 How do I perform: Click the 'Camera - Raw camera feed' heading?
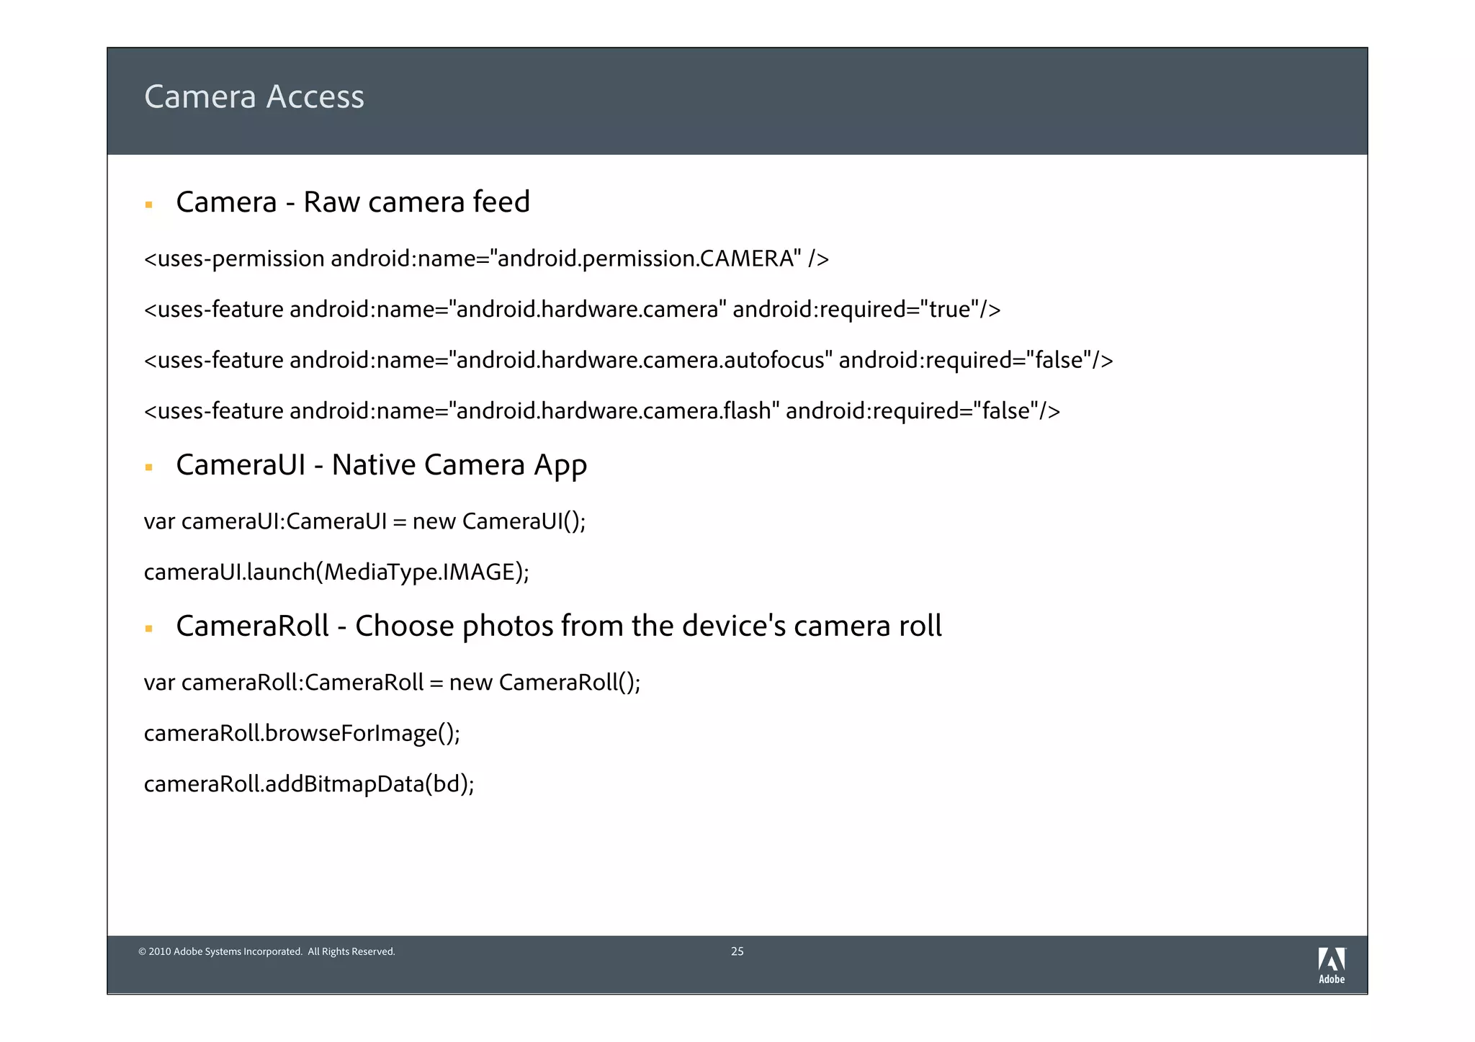click(353, 202)
